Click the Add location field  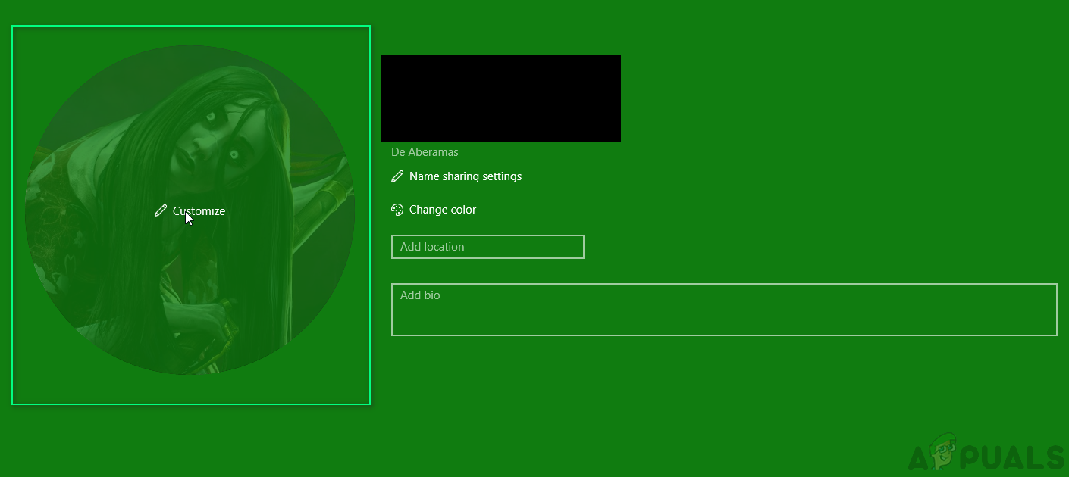[x=487, y=247]
